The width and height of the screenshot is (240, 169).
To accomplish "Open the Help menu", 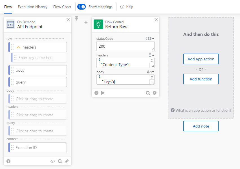I will pos(127,7).
